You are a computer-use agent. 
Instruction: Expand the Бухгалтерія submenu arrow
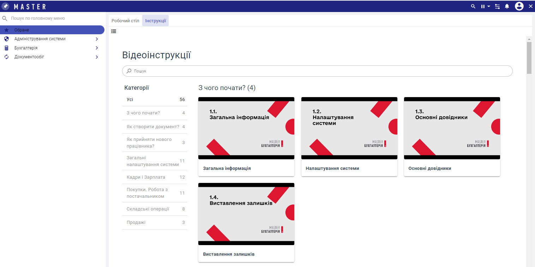pyautogui.click(x=97, y=48)
